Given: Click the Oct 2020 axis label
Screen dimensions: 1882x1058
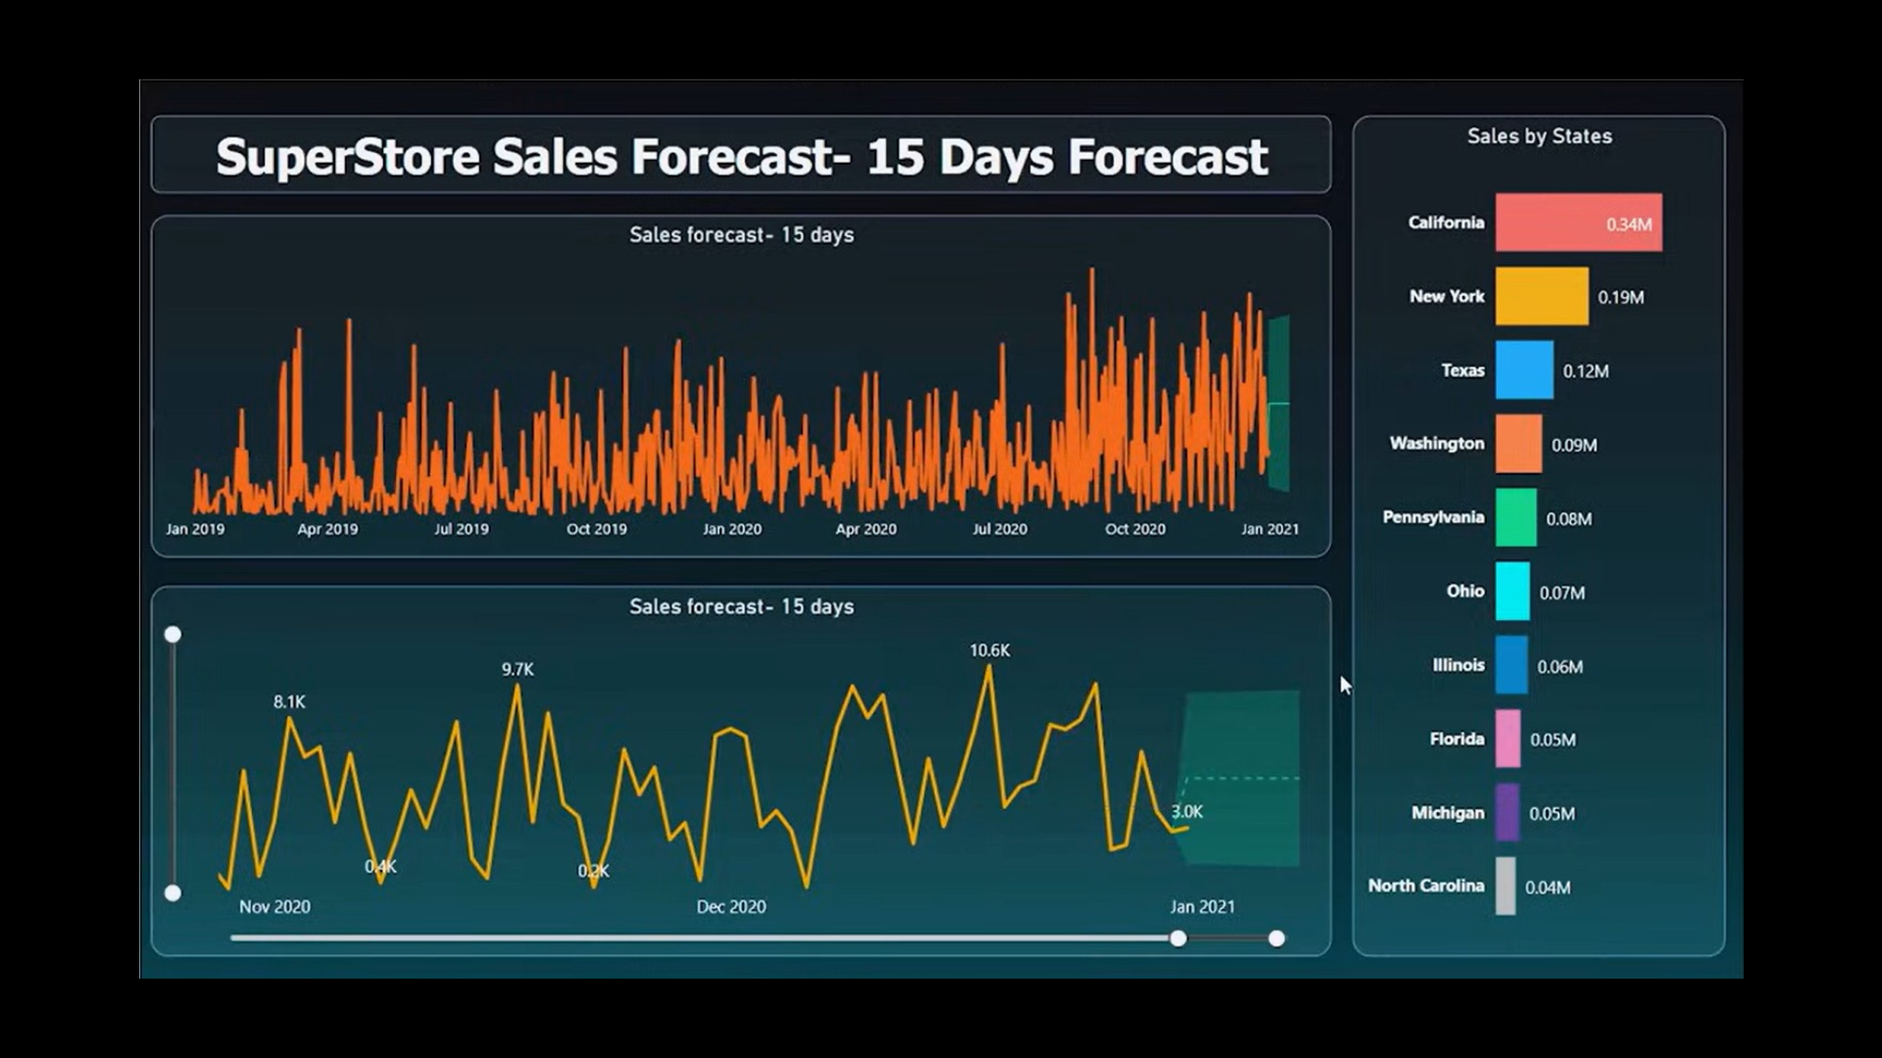Looking at the screenshot, I should pyautogui.click(x=1135, y=529).
